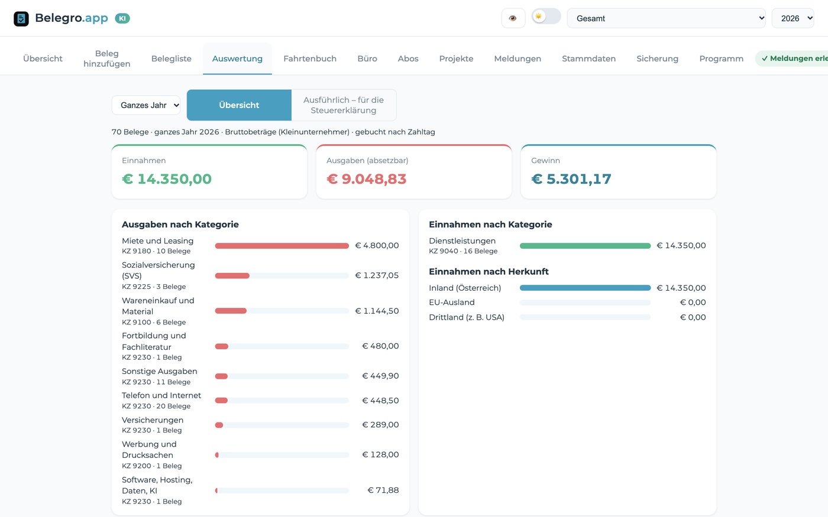828x517 pixels.
Task: Click the Inland (Österreich) blue bar
Action: pos(585,288)
